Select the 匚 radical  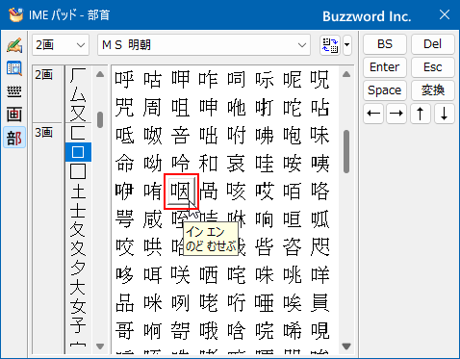(x=78, y=133)
